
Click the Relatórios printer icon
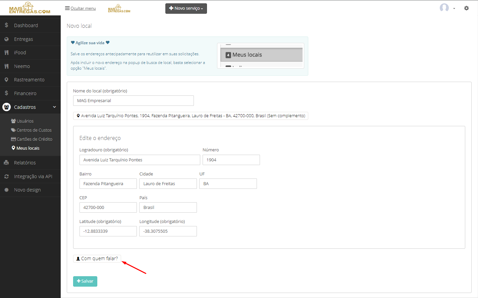tap(6, 163)
